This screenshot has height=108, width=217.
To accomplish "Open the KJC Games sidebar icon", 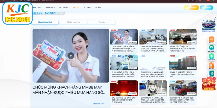I will point(212,49).
